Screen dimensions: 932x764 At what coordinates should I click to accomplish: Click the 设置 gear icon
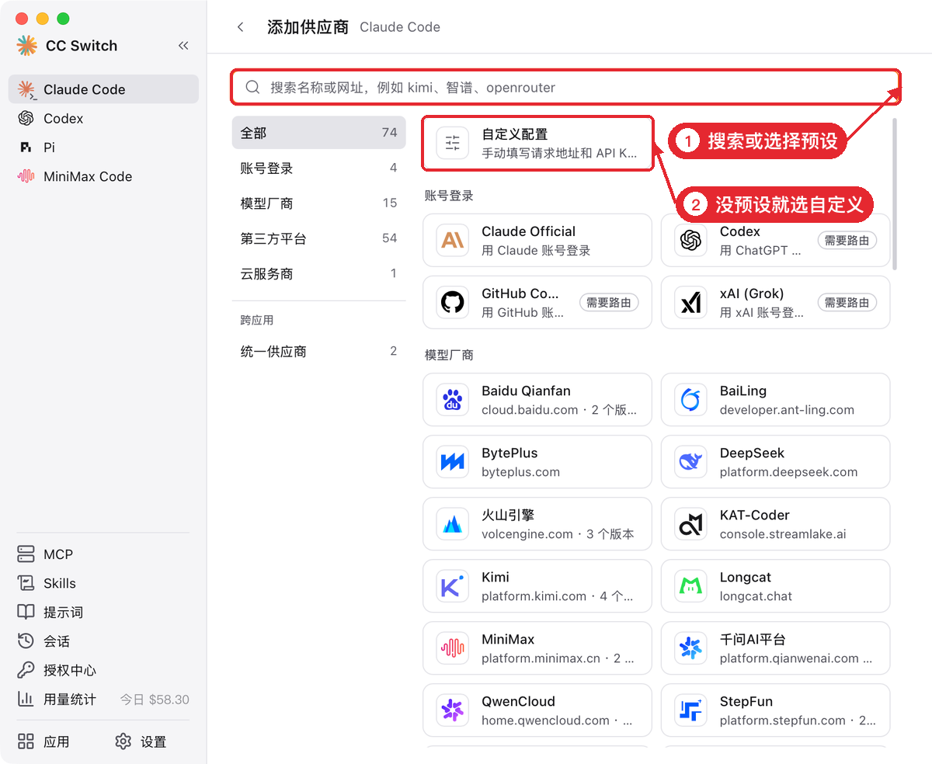pyautogui.click(x=123, y=741)
